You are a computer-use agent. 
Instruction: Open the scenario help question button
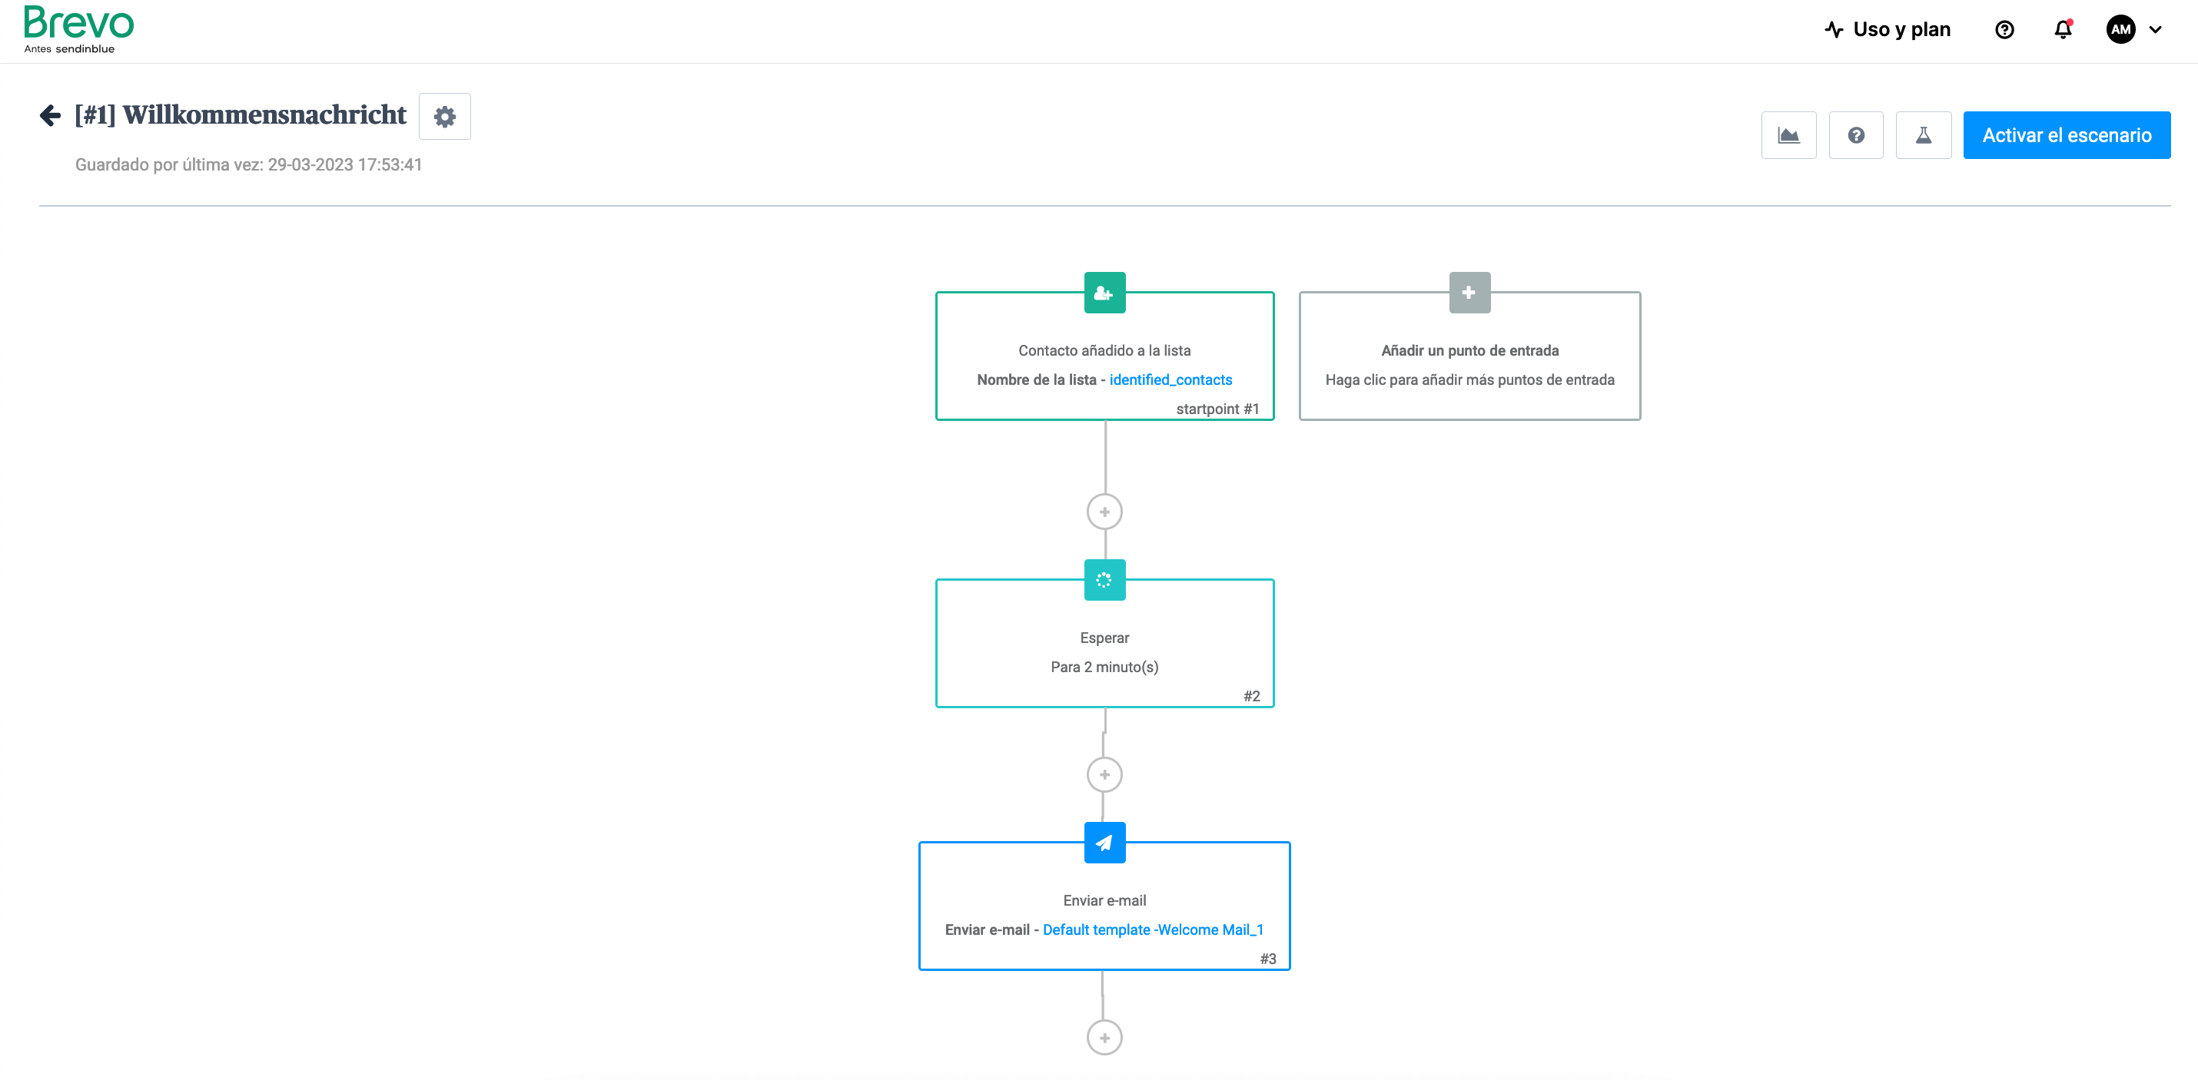pos(1856,134)
